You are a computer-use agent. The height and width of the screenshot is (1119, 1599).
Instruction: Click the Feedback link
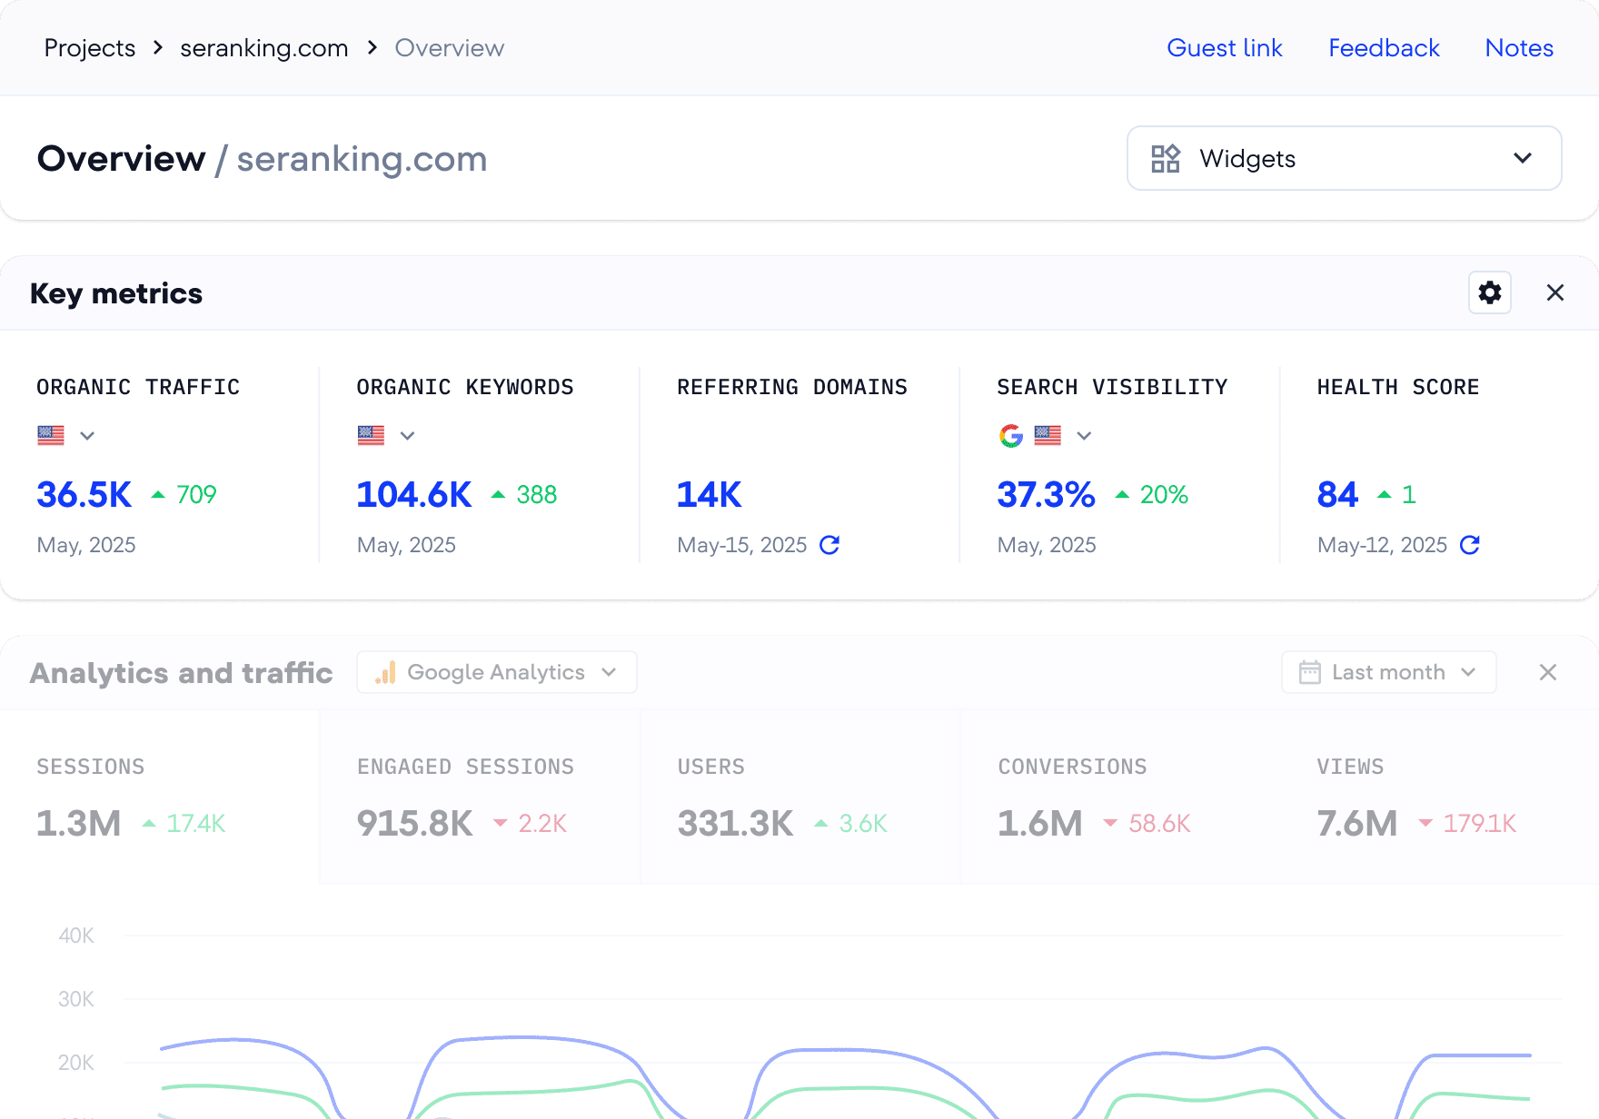pyautogui.click(x=1383, y=47)
